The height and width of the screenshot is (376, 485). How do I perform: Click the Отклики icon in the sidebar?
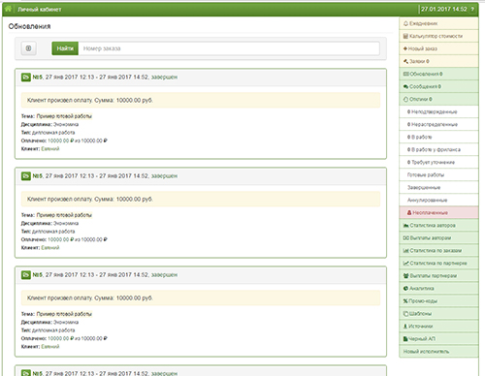pos(405,99)
